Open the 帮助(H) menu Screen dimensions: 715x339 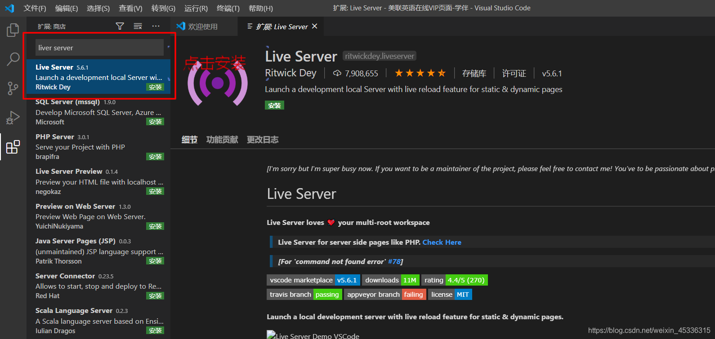coord(261,8)
